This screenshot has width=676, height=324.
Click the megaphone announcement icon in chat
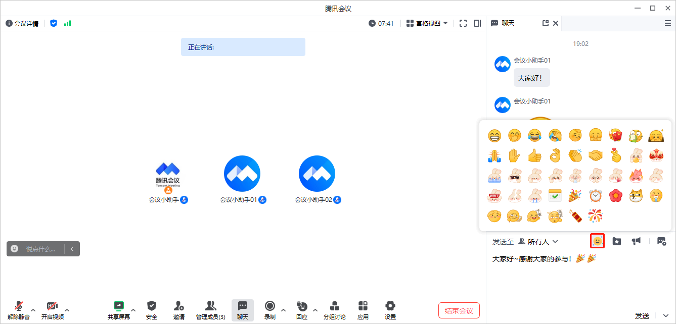pyautogui.click(x=637, y=241)
